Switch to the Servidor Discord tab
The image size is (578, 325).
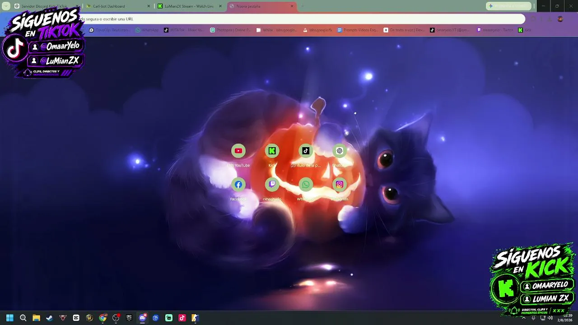tap(47, 6)
